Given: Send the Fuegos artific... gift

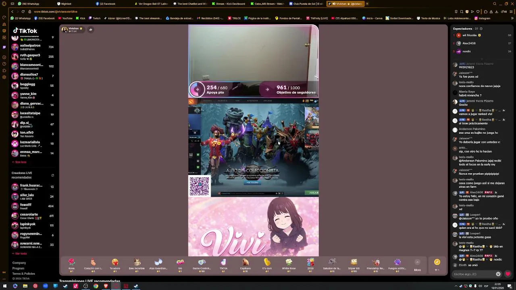Looking at the screenshot, I should click(x=397, y=265).
